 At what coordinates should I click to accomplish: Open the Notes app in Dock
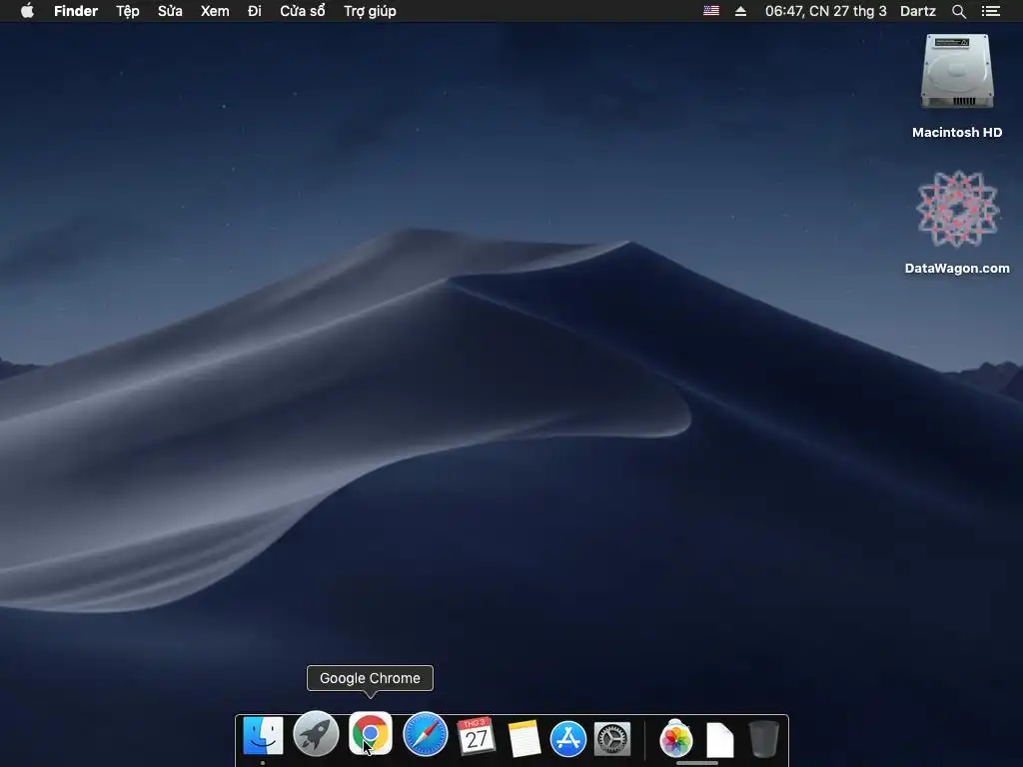point(524,738)
